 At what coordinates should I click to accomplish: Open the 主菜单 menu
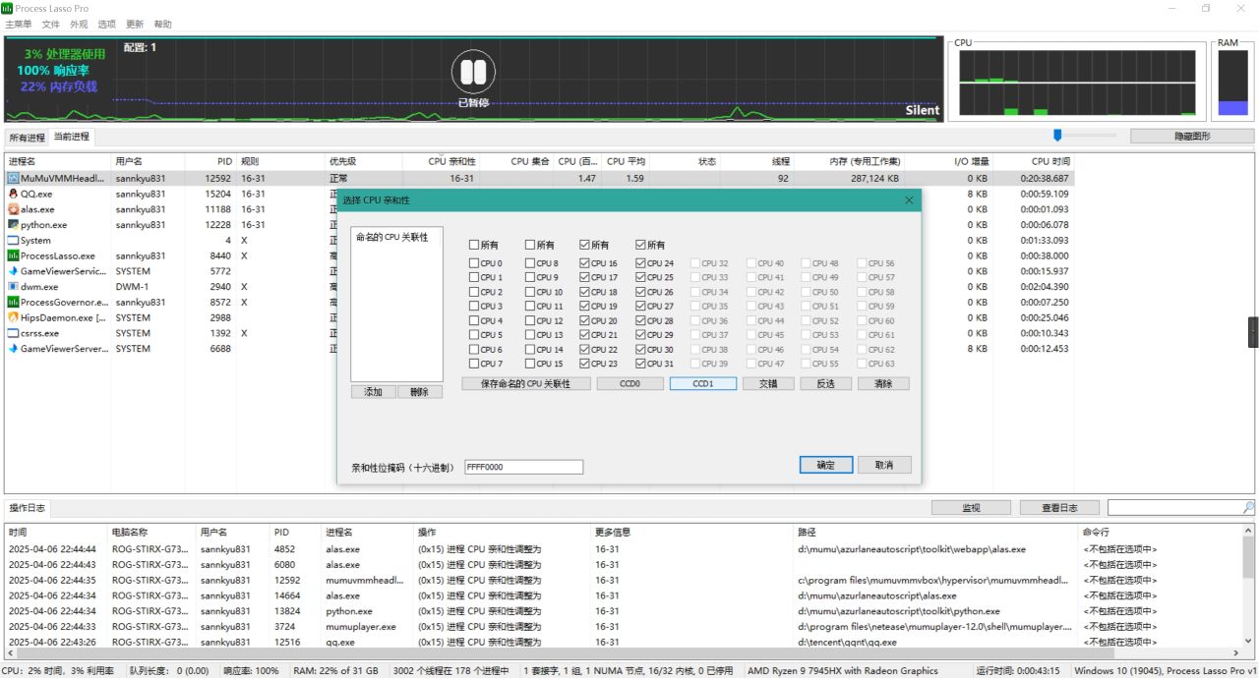point(18,24)
